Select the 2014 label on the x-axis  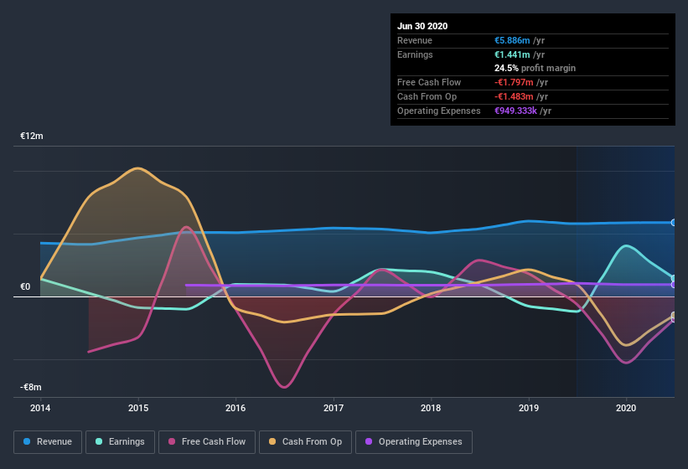click(40, 408)
